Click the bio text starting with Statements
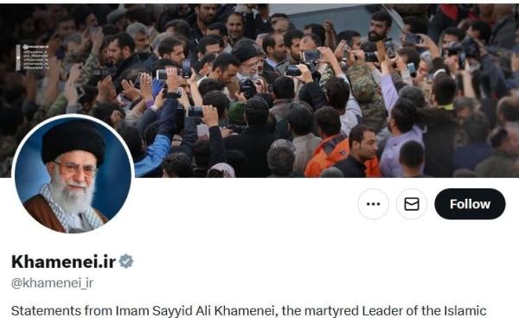The width and height of the screenshot is (519, 318). [x=248, y=311]
